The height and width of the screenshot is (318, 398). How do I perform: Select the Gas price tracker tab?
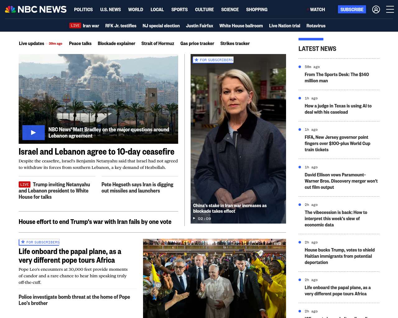click(x=197, y=43)
